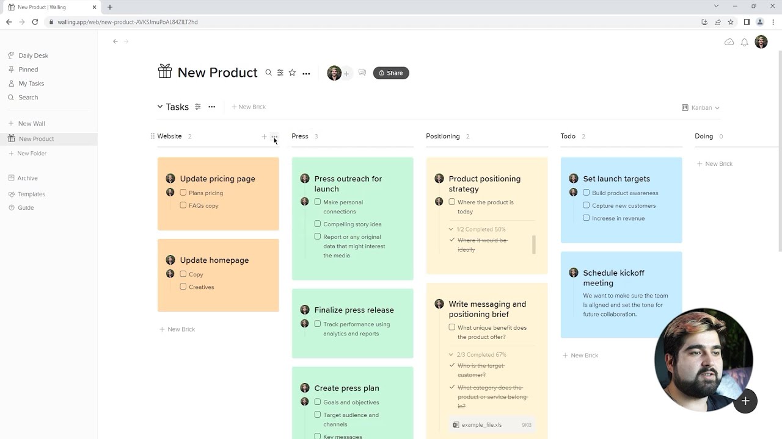The width and height of the screenshot is (782, 439).
Task: Collapse the 2/3 Completed subtasks list
Action: 451,354
